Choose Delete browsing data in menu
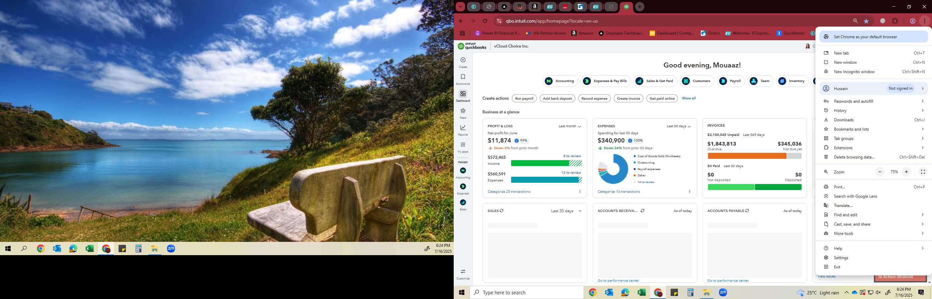The width and height of the screenshot is (932, 299). 874,157
